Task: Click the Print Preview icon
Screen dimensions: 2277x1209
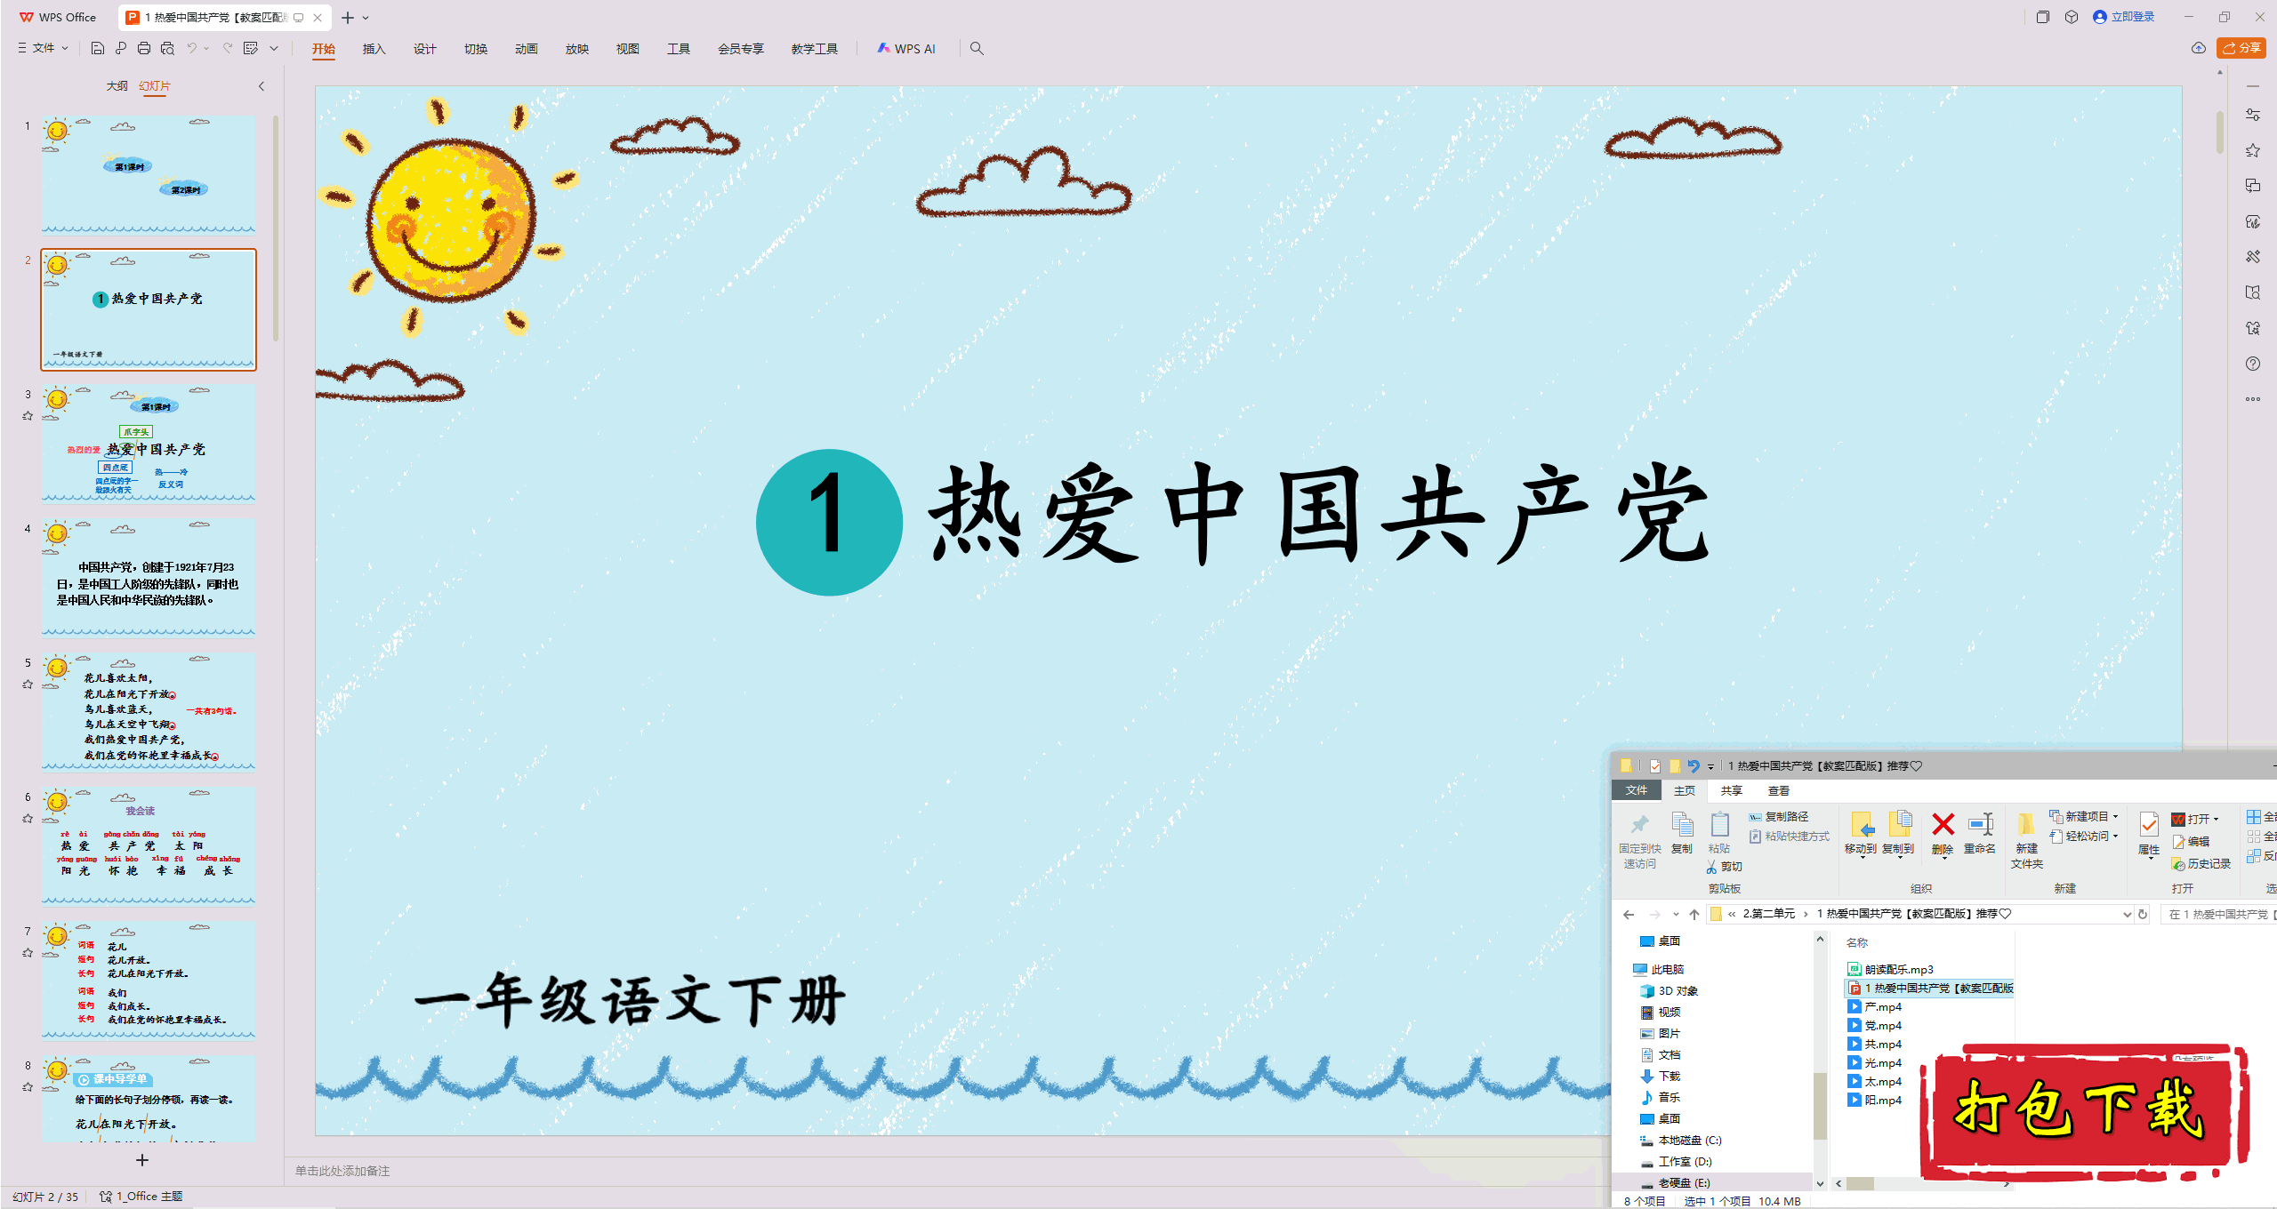Action: (x=167, y=48)
